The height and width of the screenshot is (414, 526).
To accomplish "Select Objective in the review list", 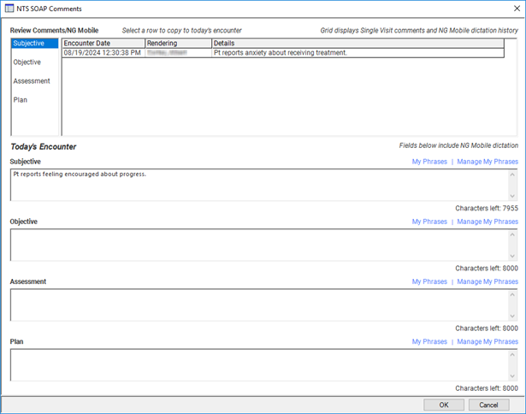I will pyautogui.click(x=27, y=62).
